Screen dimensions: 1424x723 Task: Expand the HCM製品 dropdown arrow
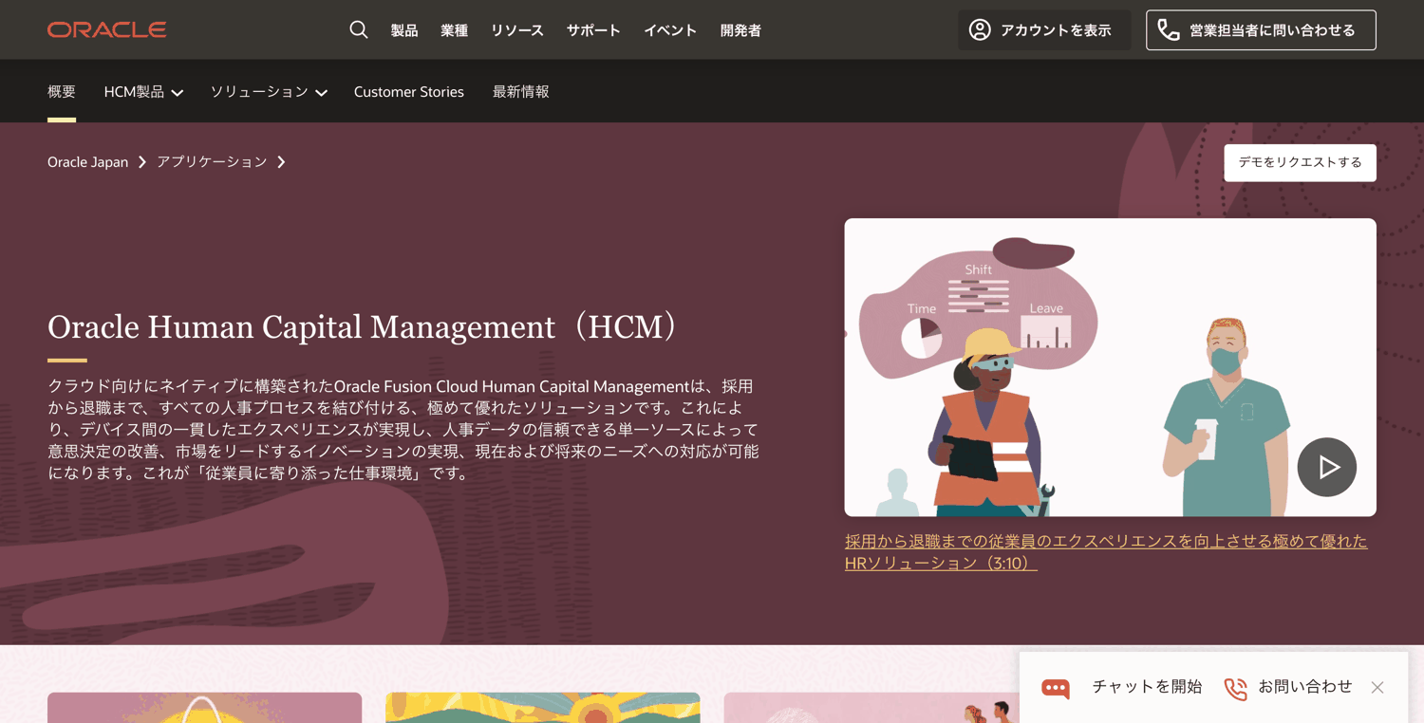(178, 92)
